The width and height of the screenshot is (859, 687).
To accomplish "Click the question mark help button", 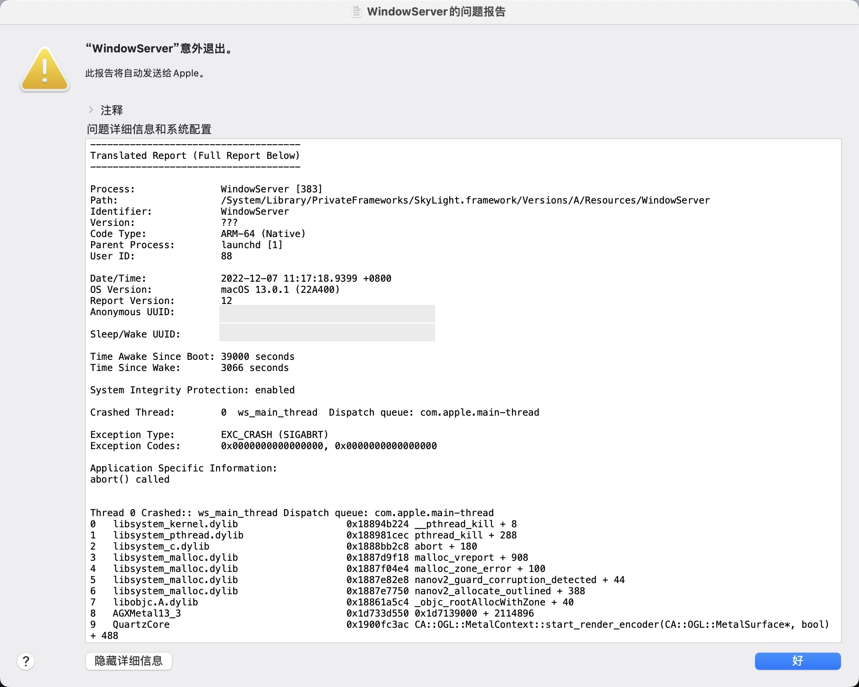I will coord(26,661).
